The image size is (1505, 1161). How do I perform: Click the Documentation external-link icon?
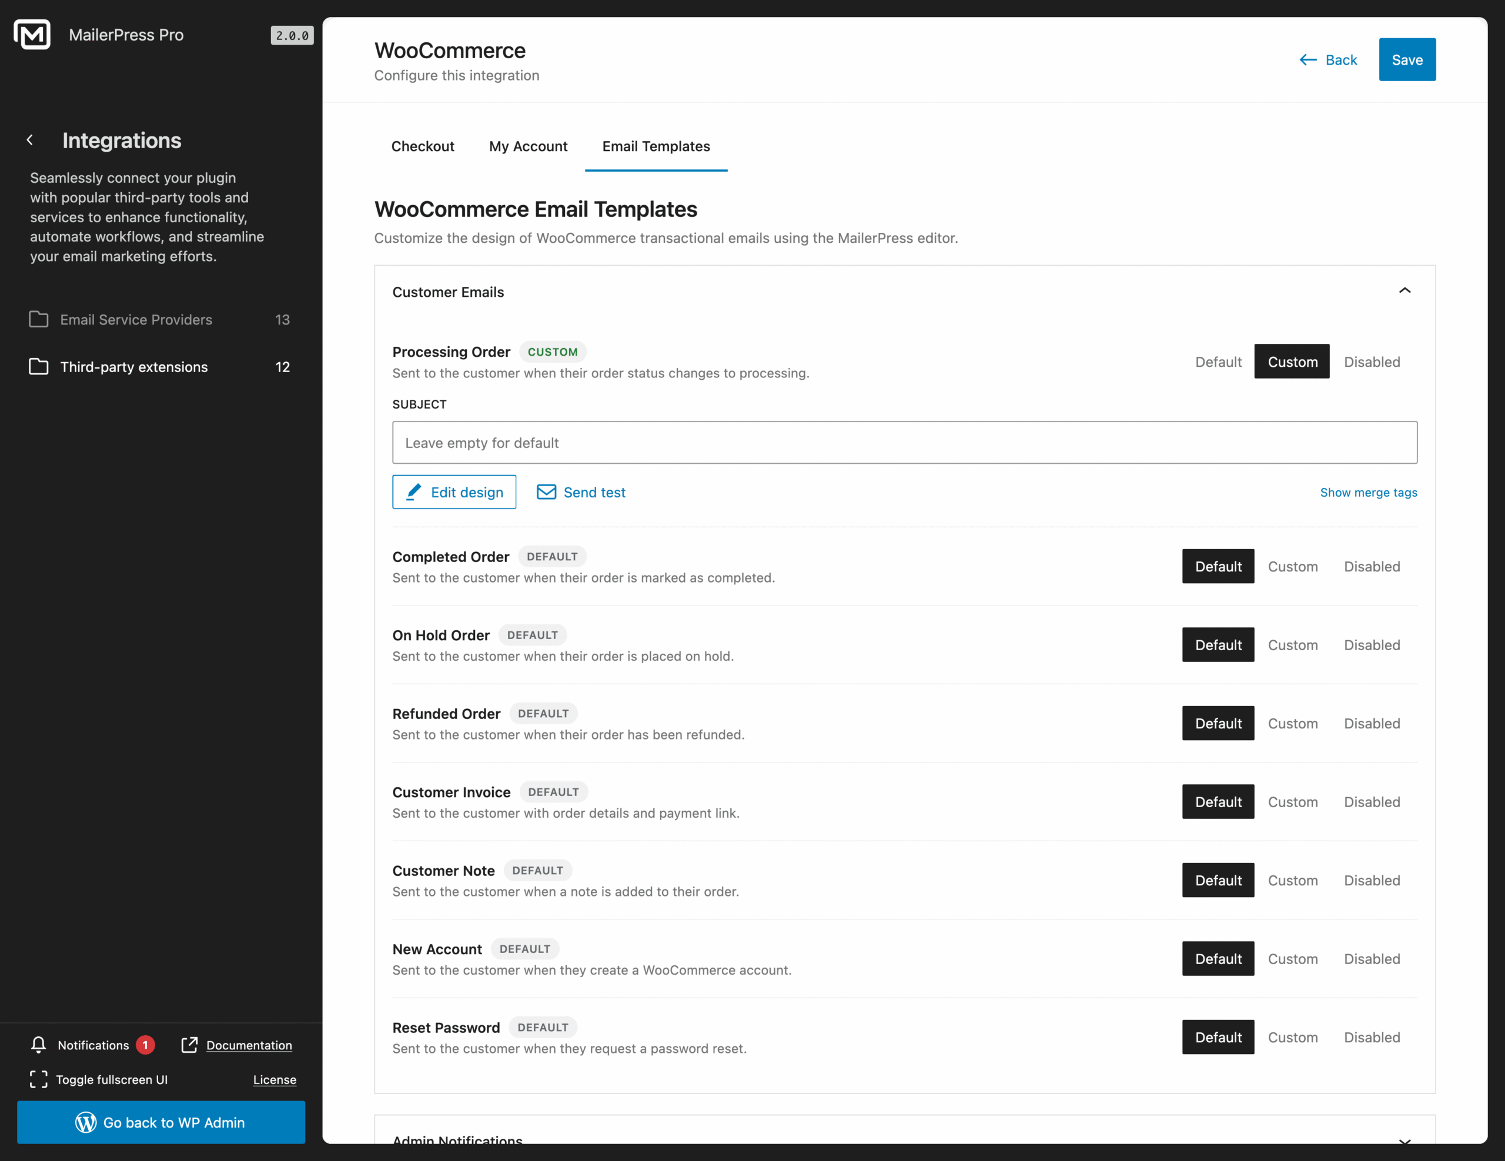(189, 1045)
